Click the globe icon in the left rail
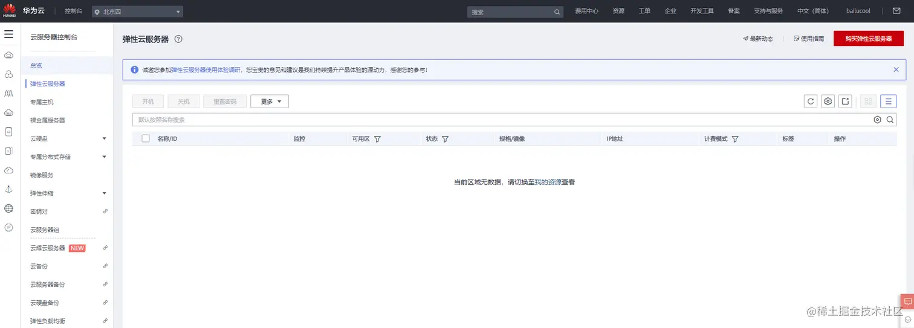The width and height of the screenshot is (914, 328). click(8, 208)
